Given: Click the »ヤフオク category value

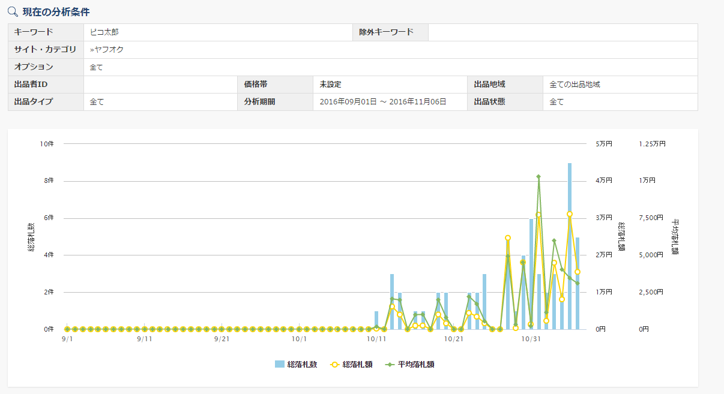Looking at the screenshot, I should 106,50.
